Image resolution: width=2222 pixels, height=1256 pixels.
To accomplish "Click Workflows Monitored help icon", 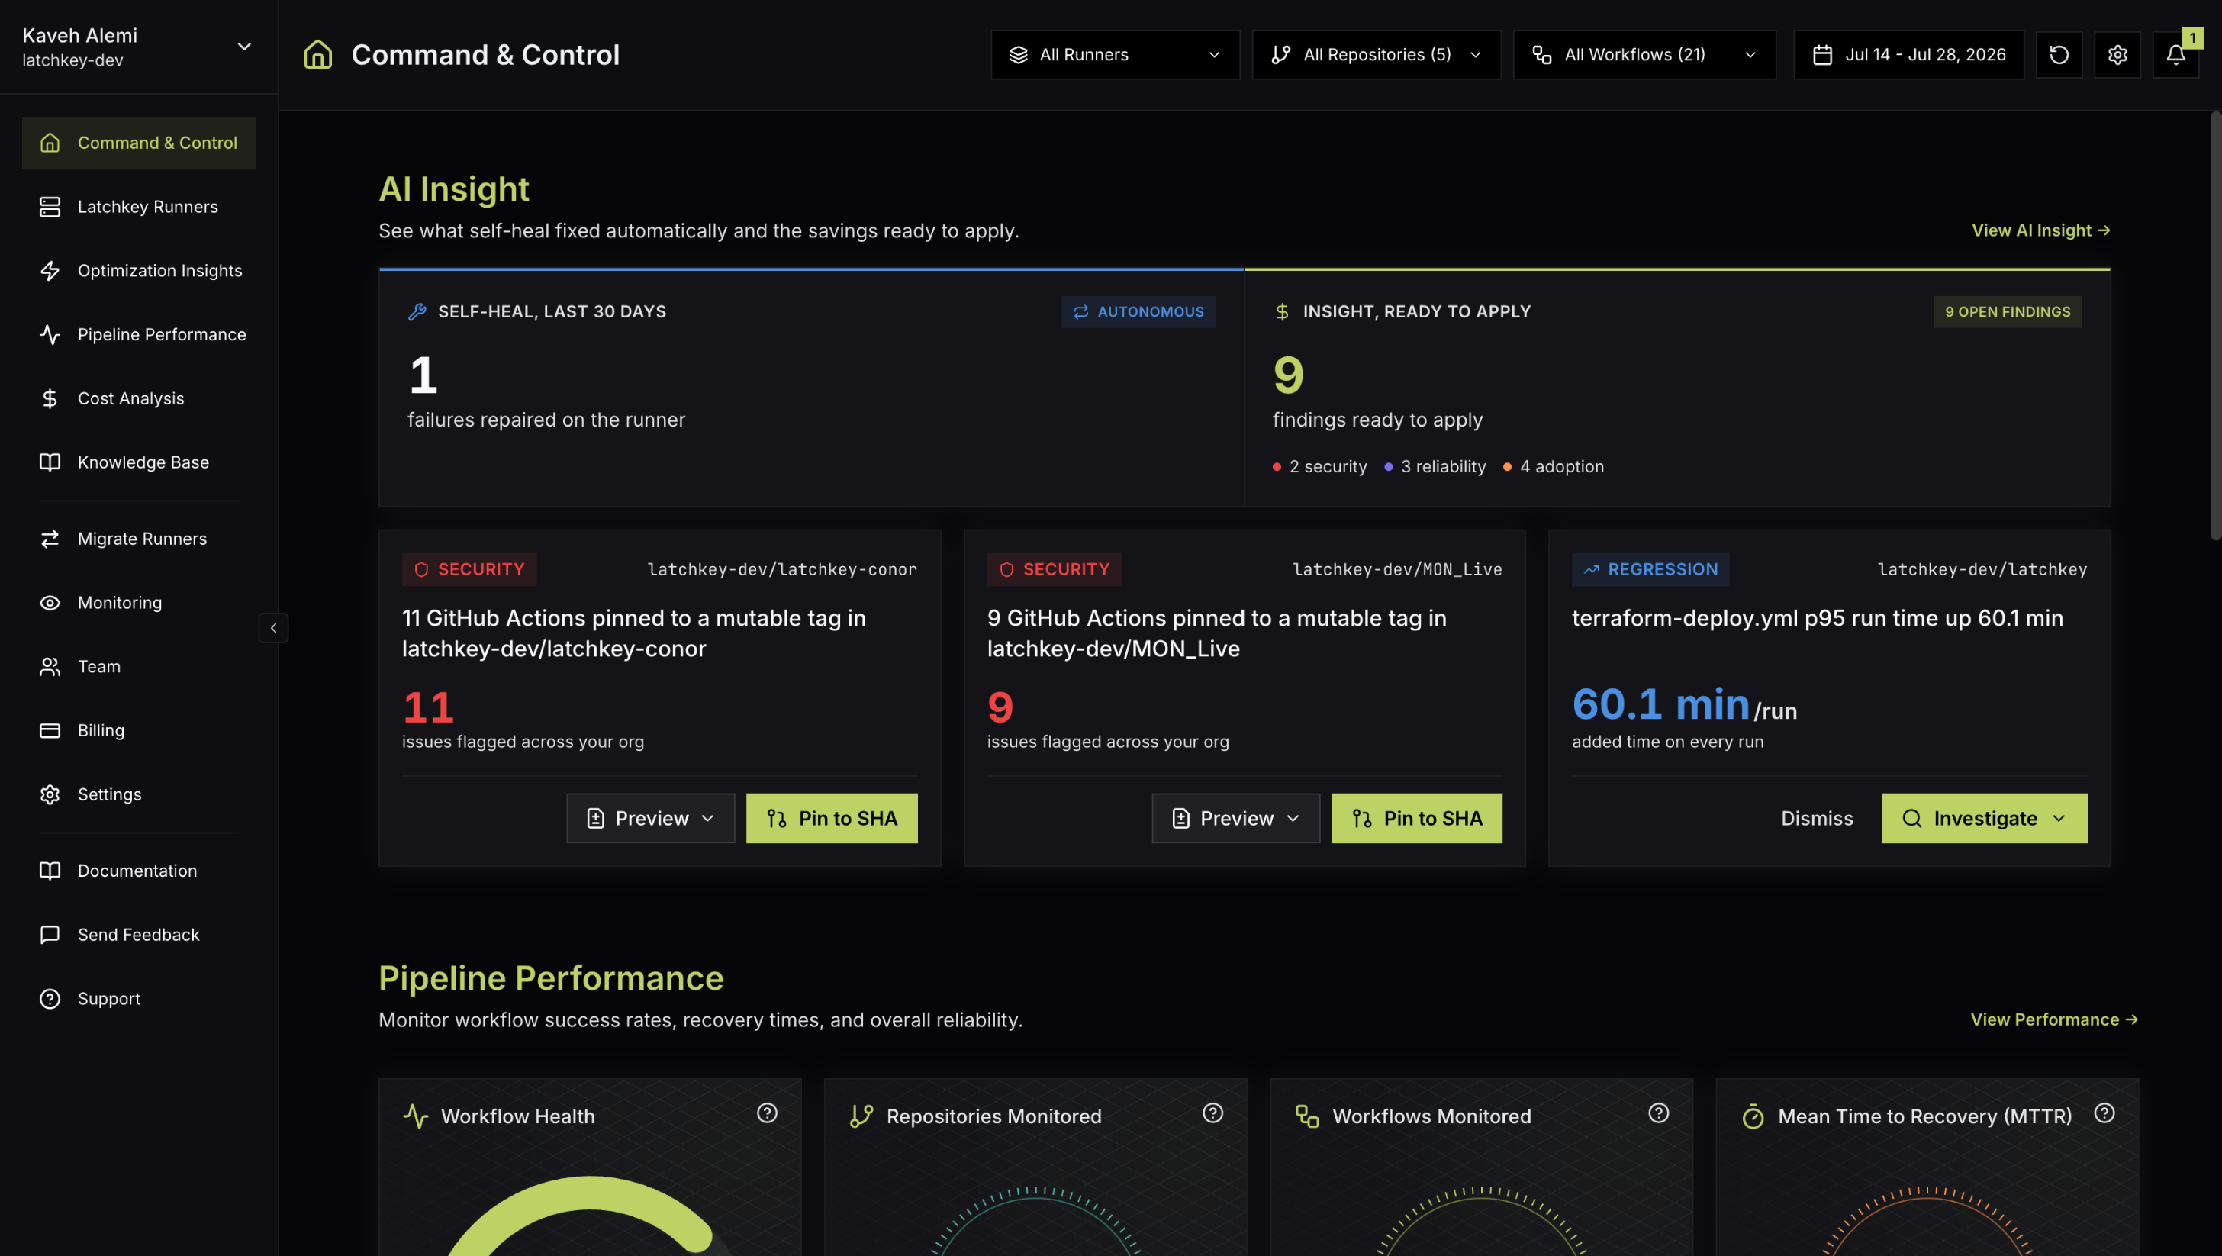I will pyautogui.click(x=1659, y=1113).
